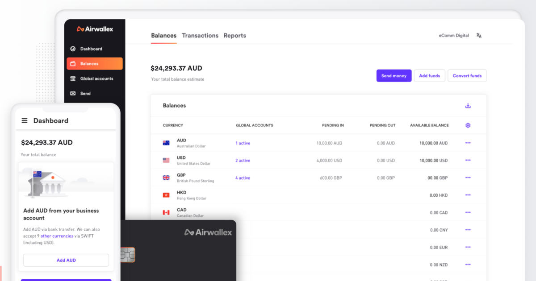
Task: Click the CURRENCY column header
Action: (173, 125)
